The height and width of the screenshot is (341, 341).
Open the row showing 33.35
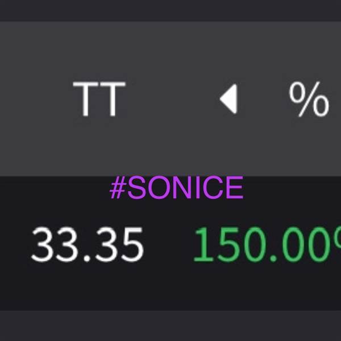click(87, 245)
